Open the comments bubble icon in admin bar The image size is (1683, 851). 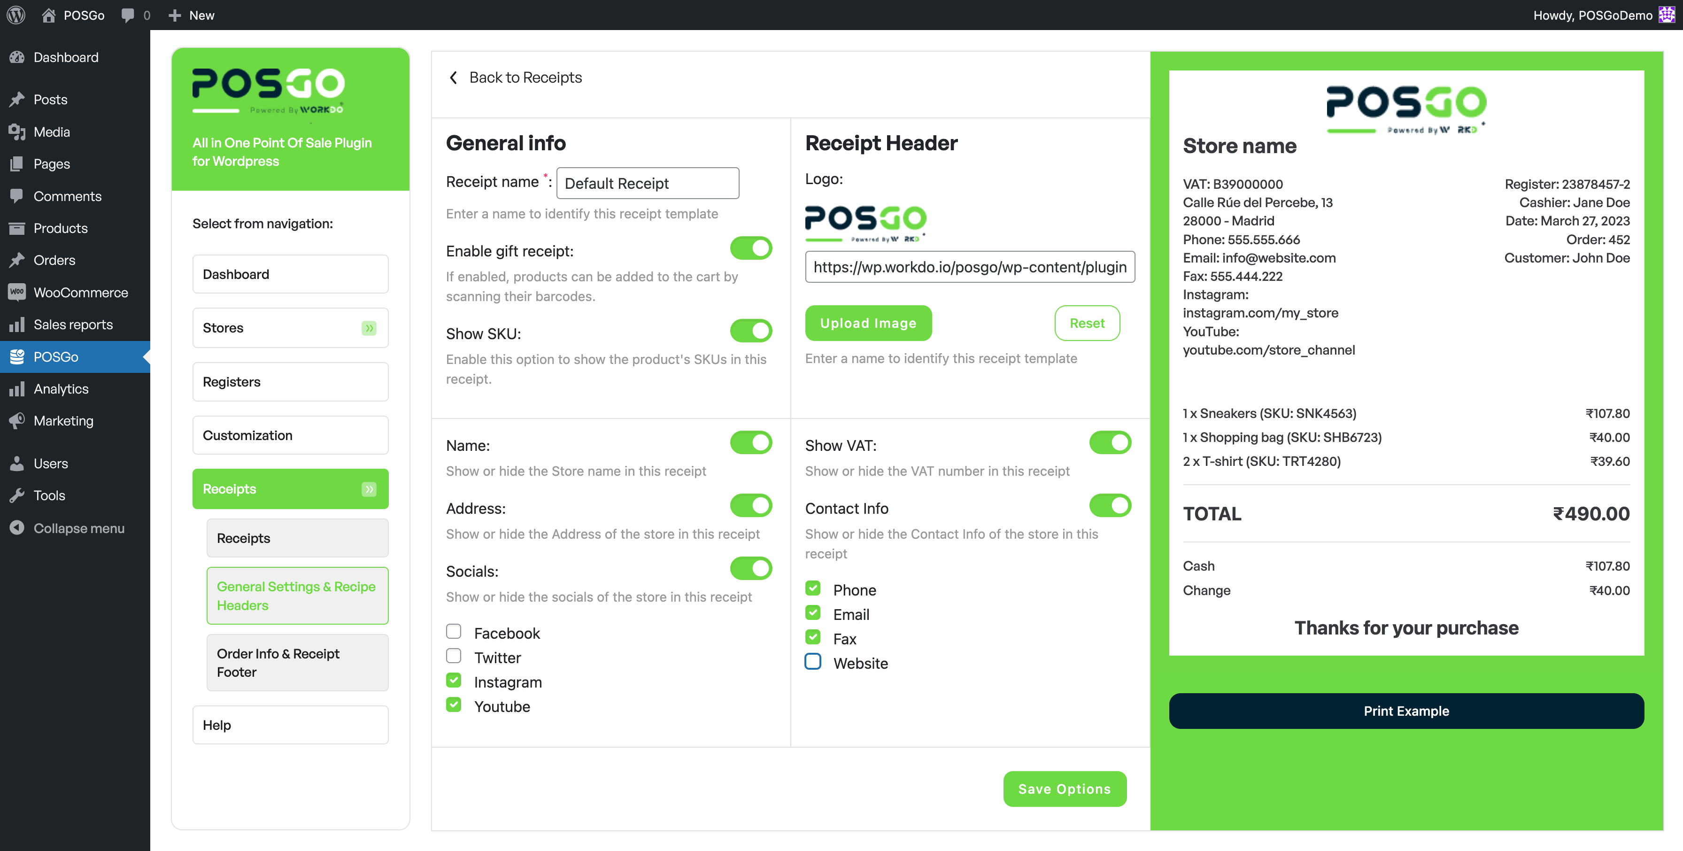tap(128, 15)
